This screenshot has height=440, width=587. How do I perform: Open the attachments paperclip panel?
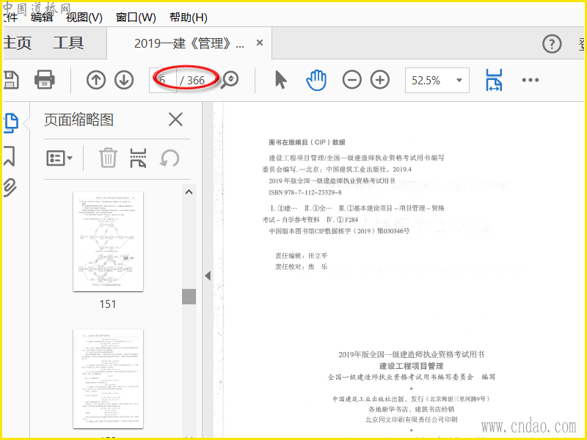pos(10,188)
